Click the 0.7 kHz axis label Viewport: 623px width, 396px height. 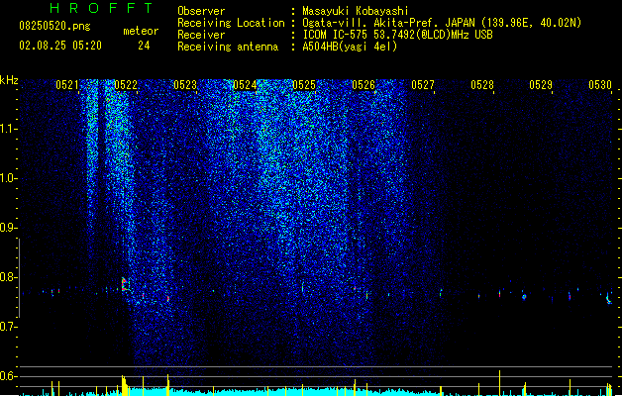(8, 327)
